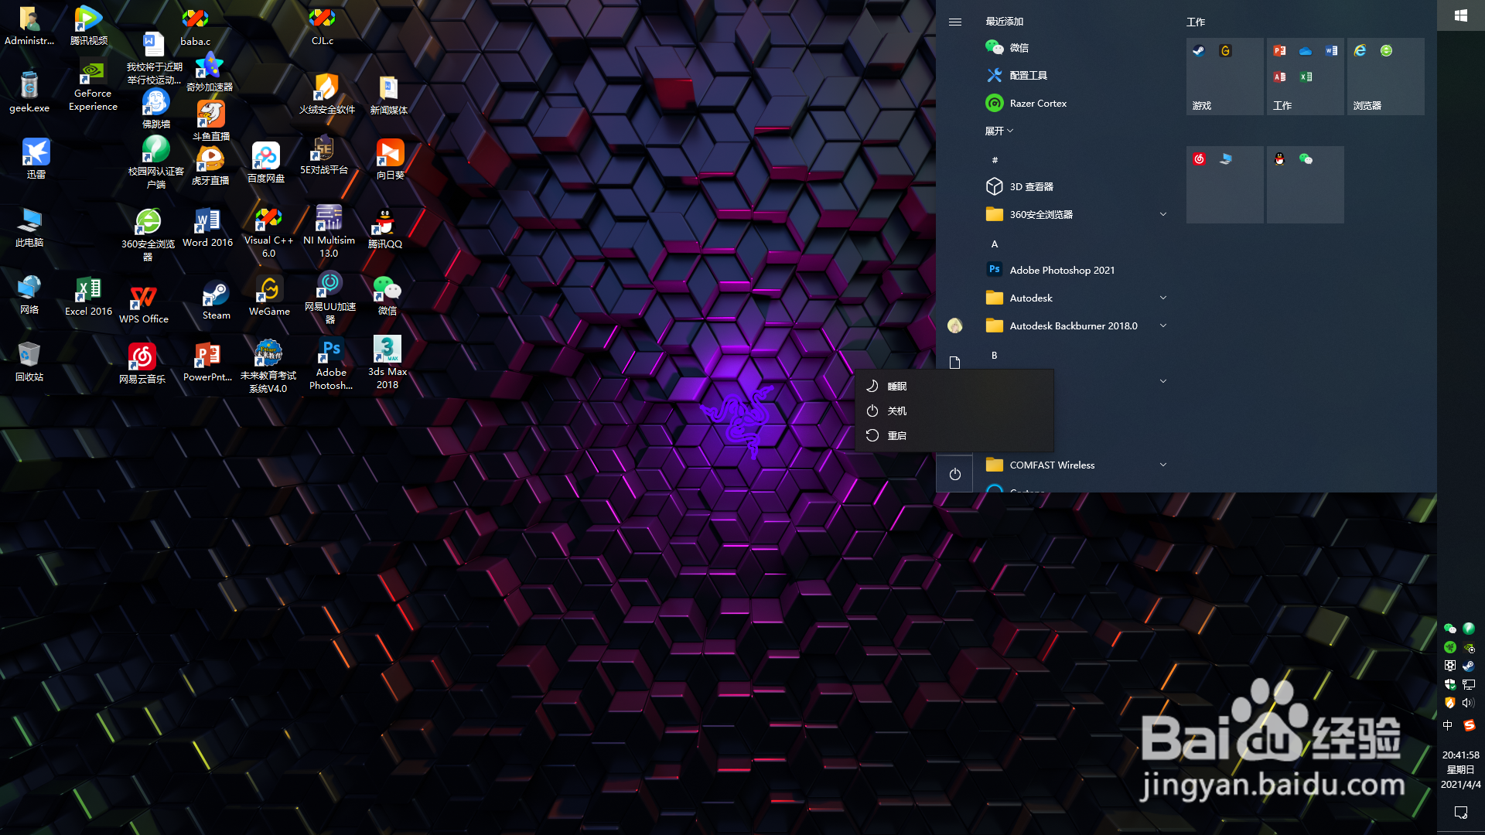Click the volume speaker icon in the tray

pos(1468,703)
